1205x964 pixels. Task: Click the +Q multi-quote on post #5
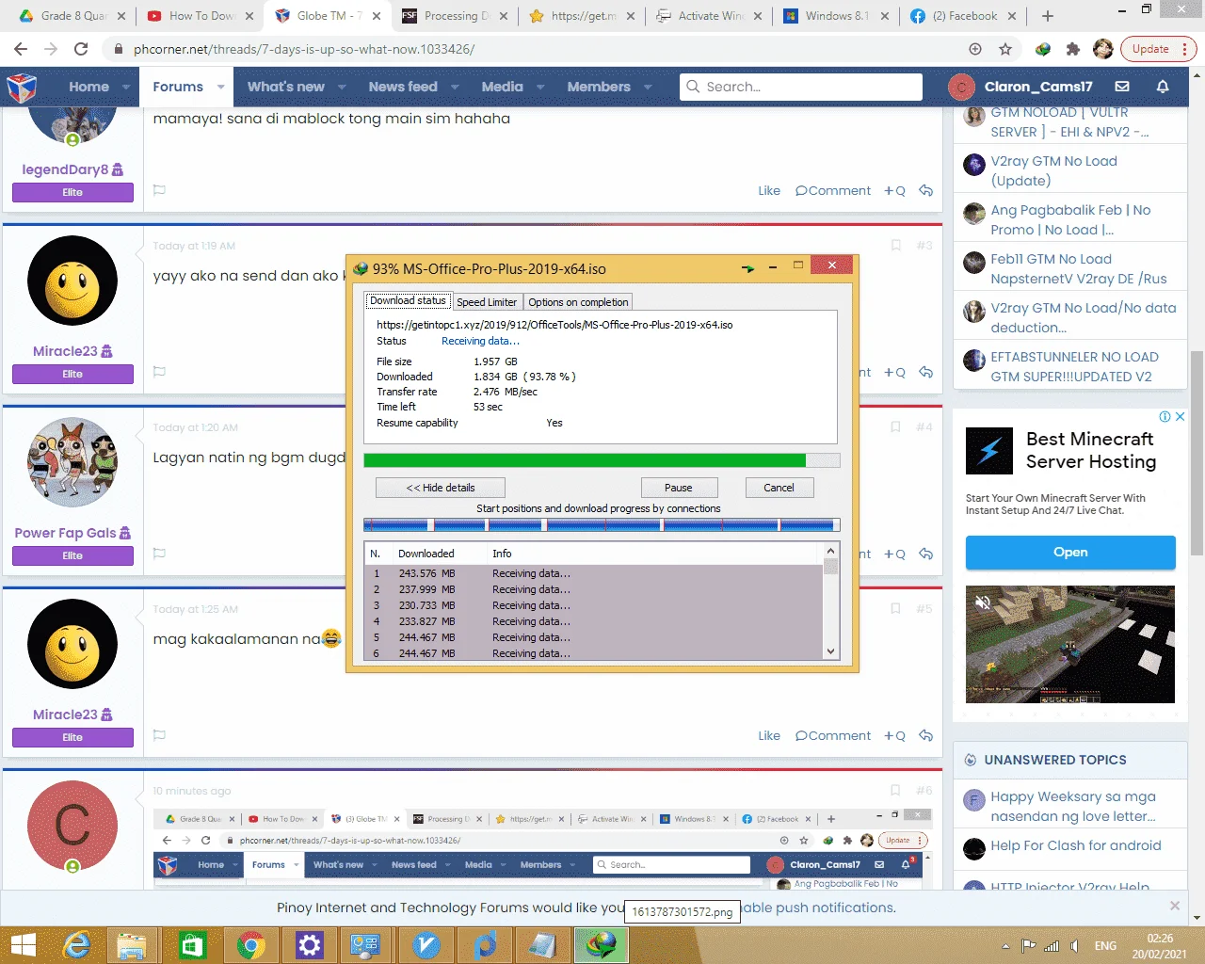894,735
